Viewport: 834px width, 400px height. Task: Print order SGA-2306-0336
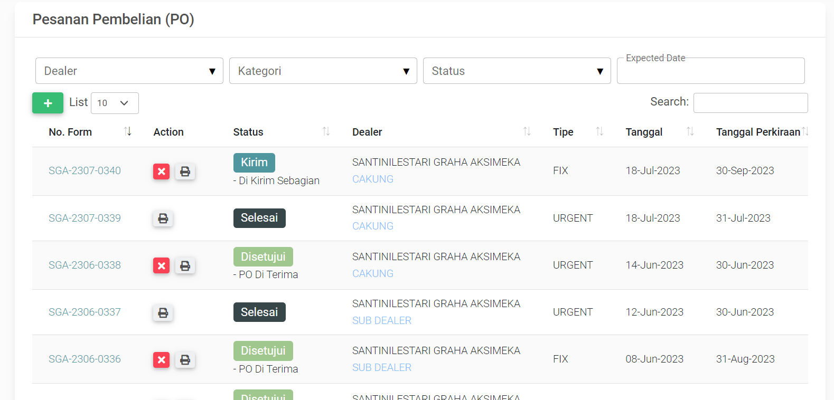point(185,360)
